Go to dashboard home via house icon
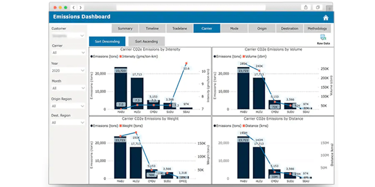375x187 pixels. [x=325, y=18]
